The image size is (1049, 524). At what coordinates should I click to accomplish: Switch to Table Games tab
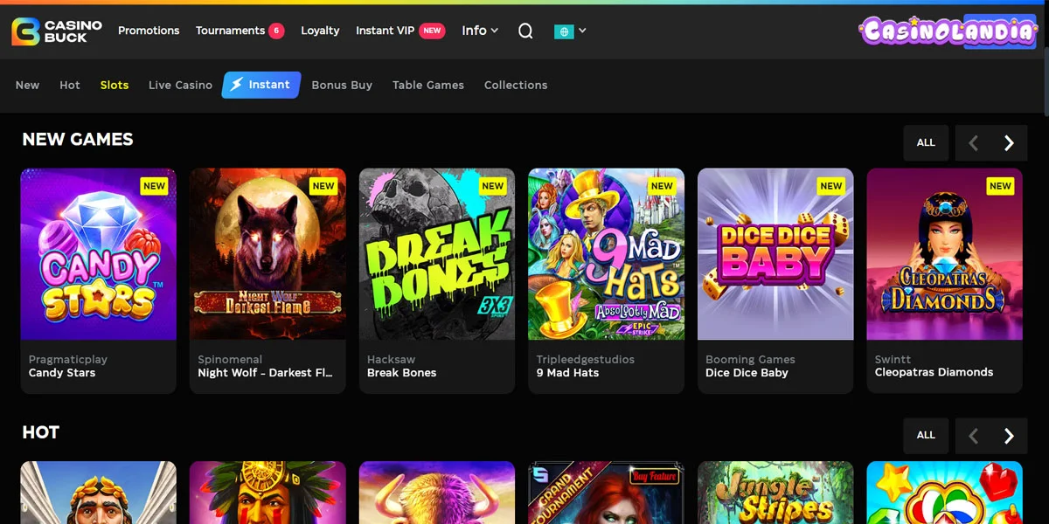(x=428, y=85)
